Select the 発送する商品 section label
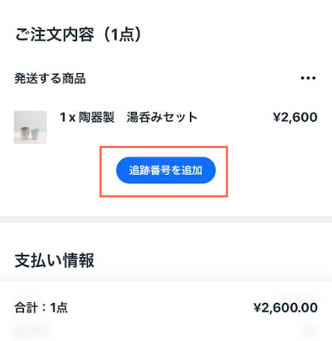332x341 pixels. [x=50, y=79]
